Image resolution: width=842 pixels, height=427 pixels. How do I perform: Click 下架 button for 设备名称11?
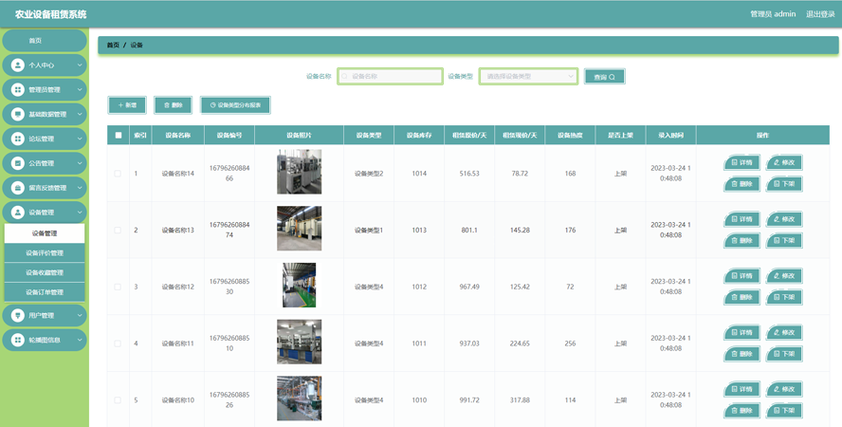pyautogui.click(x=784, y=354)
